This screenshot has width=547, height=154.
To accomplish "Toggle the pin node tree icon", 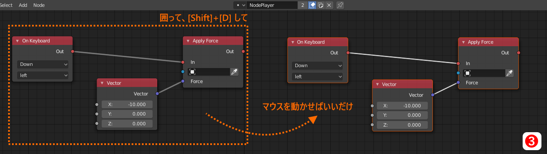I will 340,5.
